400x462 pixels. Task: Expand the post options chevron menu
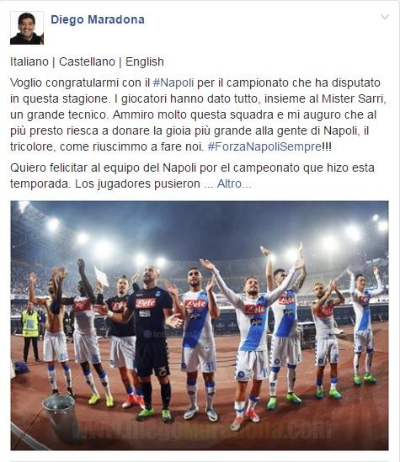tap(385, 17)
